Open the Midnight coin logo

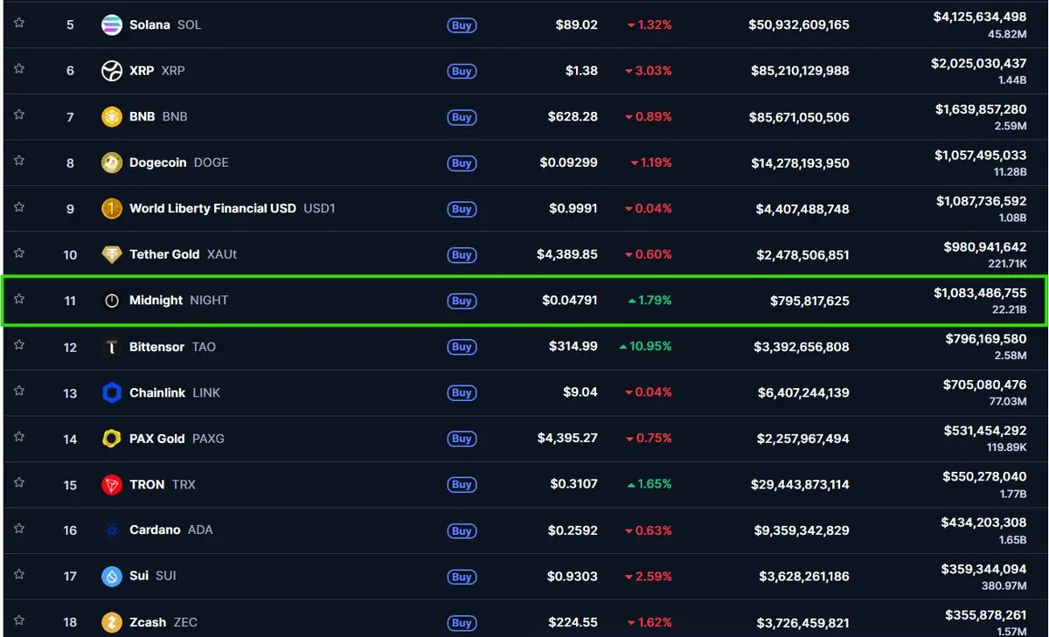[112, 301]
